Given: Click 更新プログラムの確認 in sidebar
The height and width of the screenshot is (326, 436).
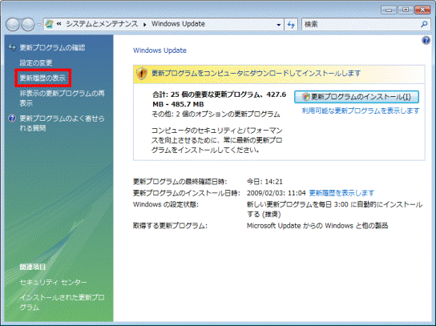Looking at the screenshot, I should [52, 47].
